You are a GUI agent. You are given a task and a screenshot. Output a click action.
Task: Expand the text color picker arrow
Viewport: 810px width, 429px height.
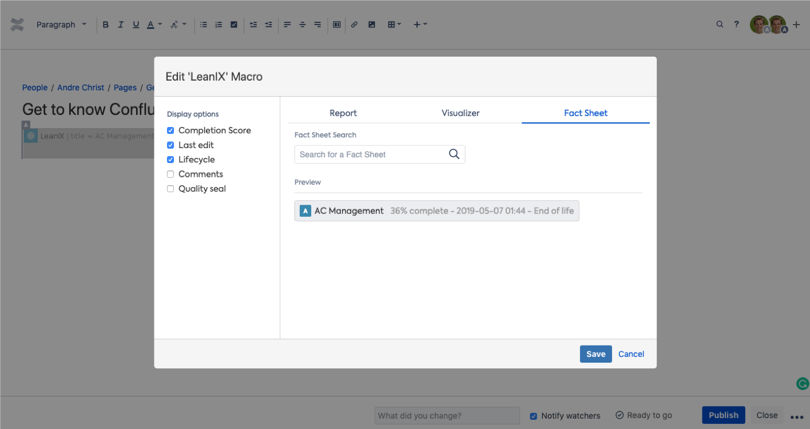pos(160,25)
